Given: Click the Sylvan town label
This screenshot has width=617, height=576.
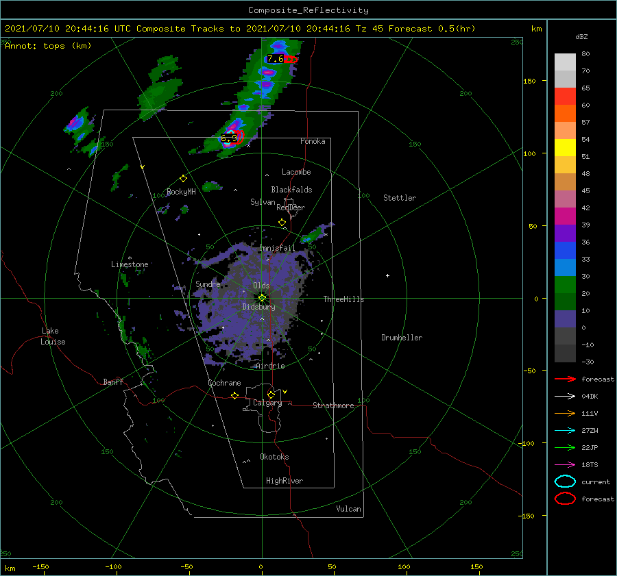Looking at the screenshot, I should 263,202.
